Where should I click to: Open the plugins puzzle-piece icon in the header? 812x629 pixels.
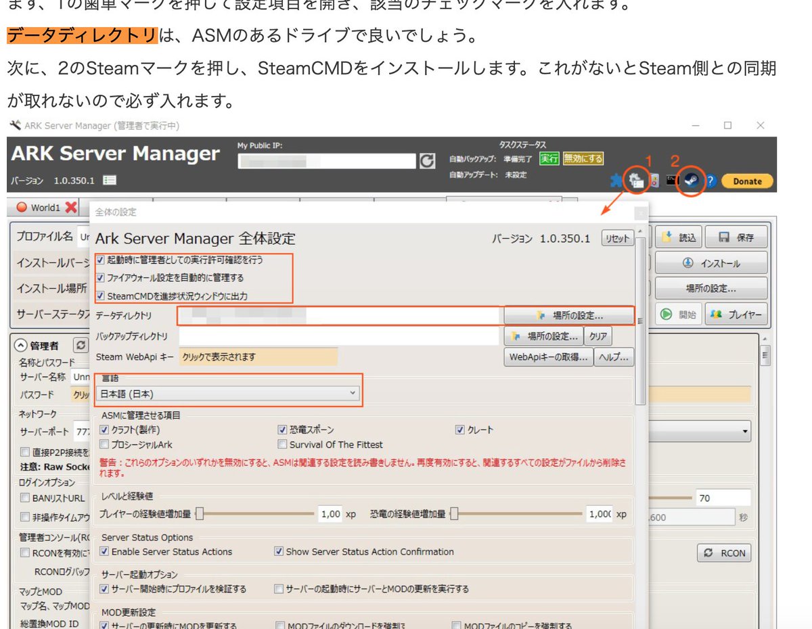[x=616, y=181]
